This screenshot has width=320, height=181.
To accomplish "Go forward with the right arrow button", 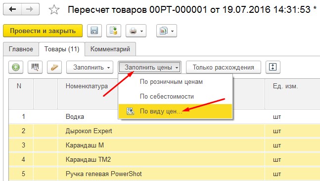I will point(30,9).
